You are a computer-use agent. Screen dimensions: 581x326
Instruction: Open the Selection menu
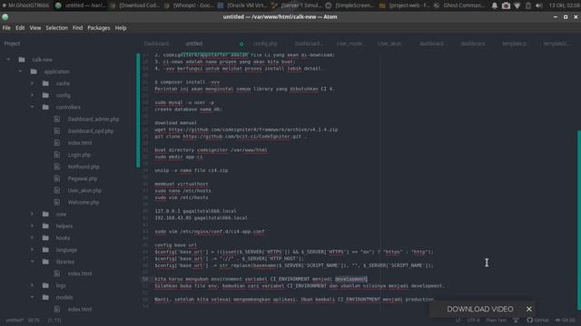[56, 28]
